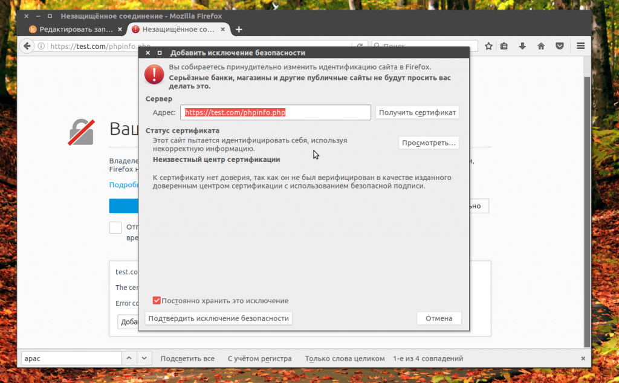Open downloads arrow icon

[x=522, y=46]
